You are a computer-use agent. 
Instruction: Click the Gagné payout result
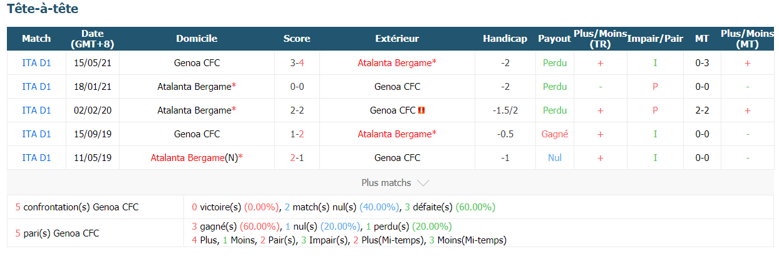pyautogui.click(x=555, y=134)
